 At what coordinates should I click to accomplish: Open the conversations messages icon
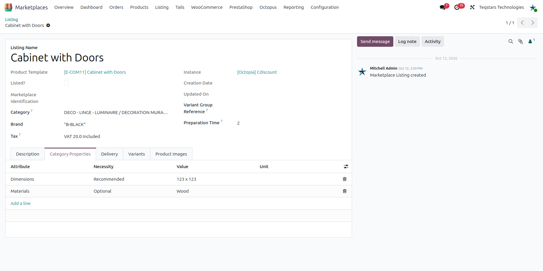tap(443, 7)
